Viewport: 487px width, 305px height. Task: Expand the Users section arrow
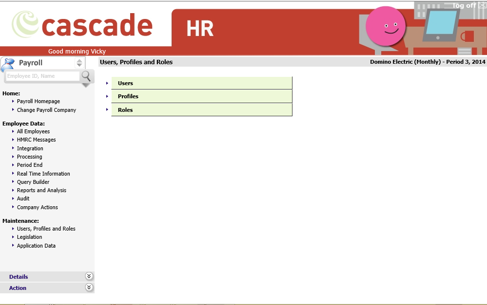pos(107,83)
